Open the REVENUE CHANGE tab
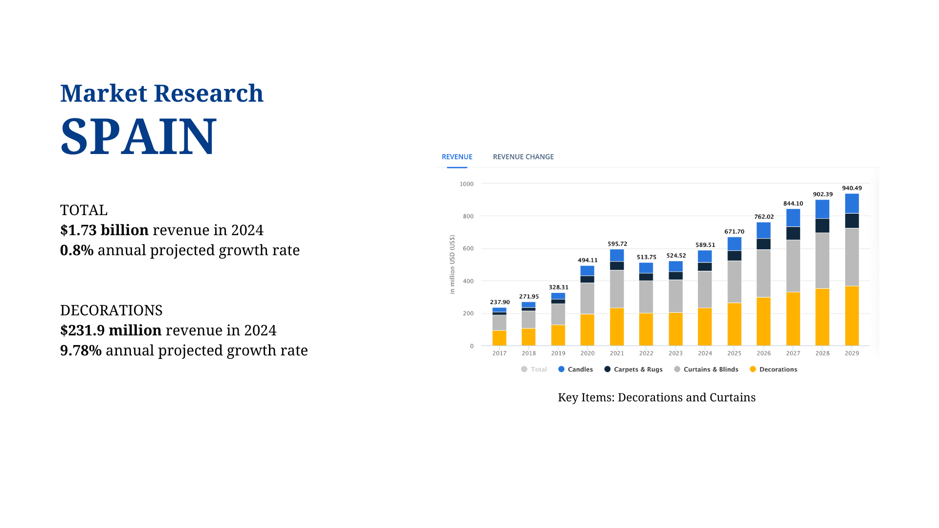The height and width of the screenshot is (528, 939). 523,157
